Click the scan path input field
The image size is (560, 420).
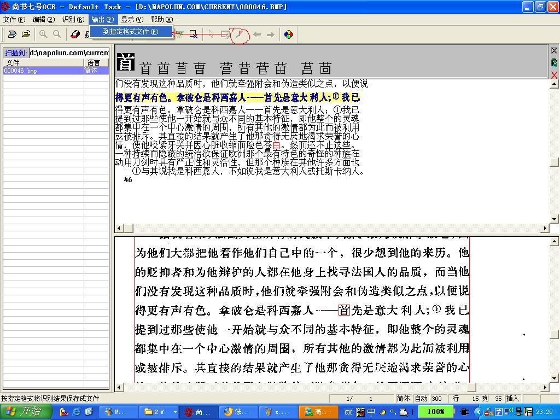[x=68, y=53]
